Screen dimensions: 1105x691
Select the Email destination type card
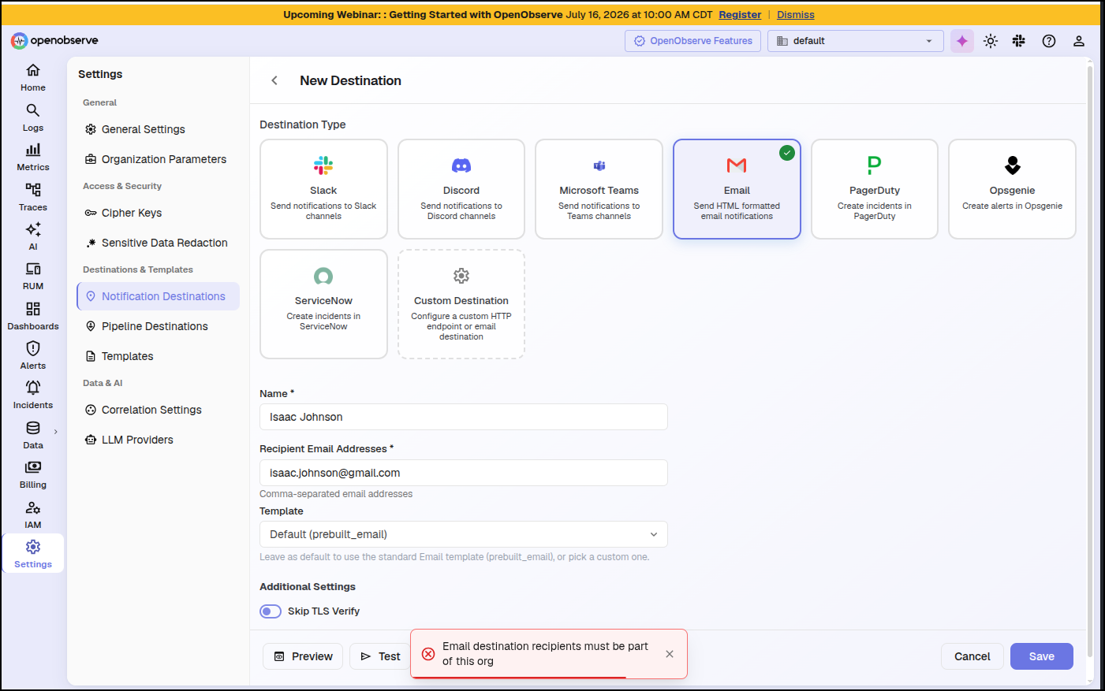(737, 189)
